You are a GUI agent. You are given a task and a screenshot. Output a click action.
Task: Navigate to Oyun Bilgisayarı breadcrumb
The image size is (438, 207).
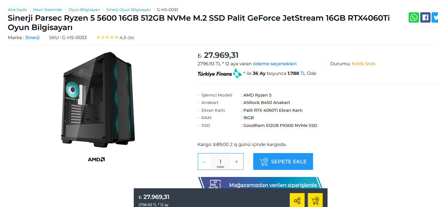coord(84,10)
